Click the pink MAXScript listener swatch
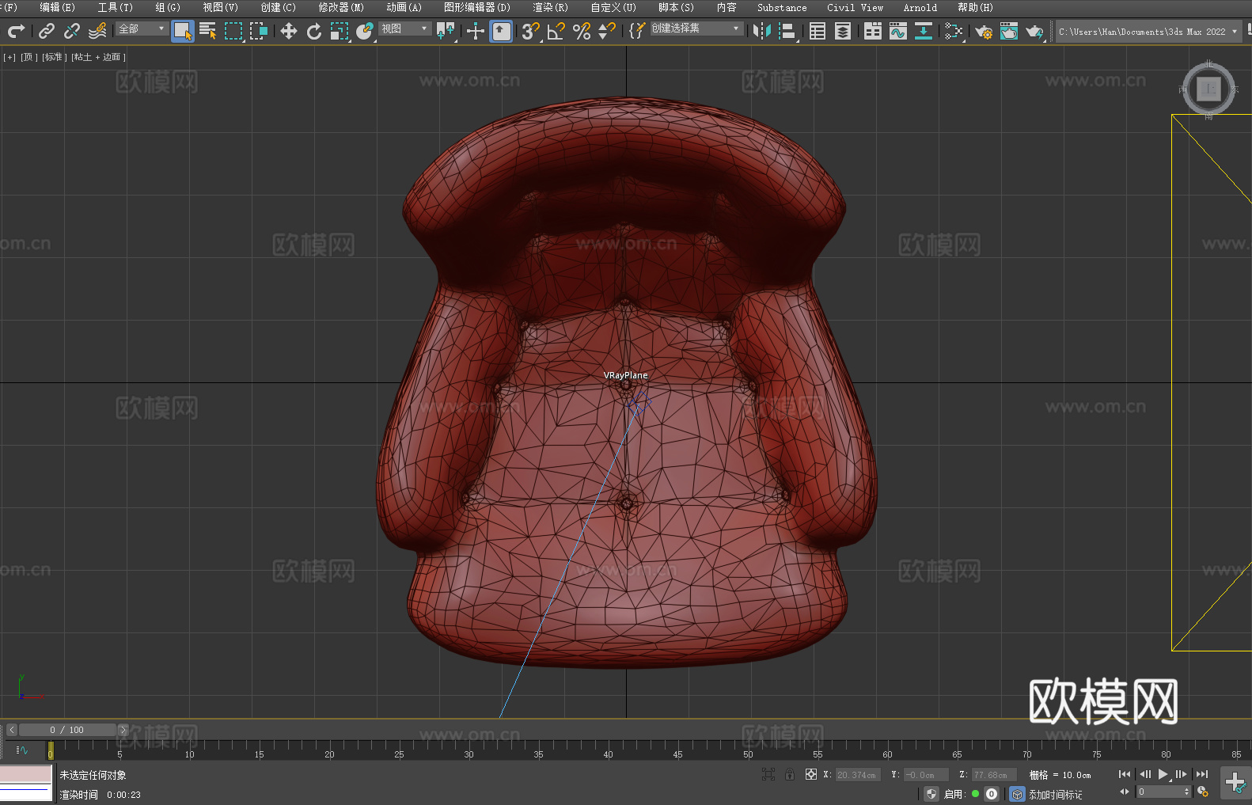 point(26,774)
